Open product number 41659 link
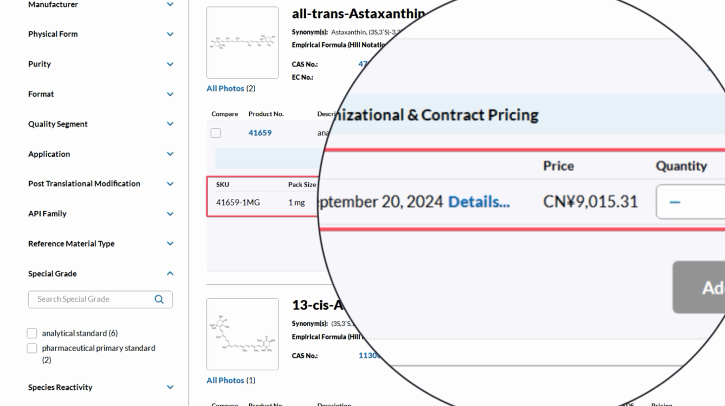 pyautogui.click(x=260, y=133)
